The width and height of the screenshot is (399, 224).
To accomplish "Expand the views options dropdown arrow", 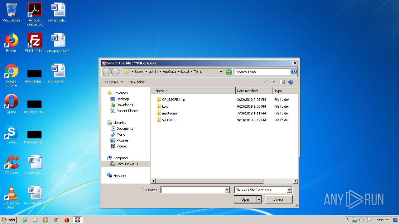I will pos(274,82).
